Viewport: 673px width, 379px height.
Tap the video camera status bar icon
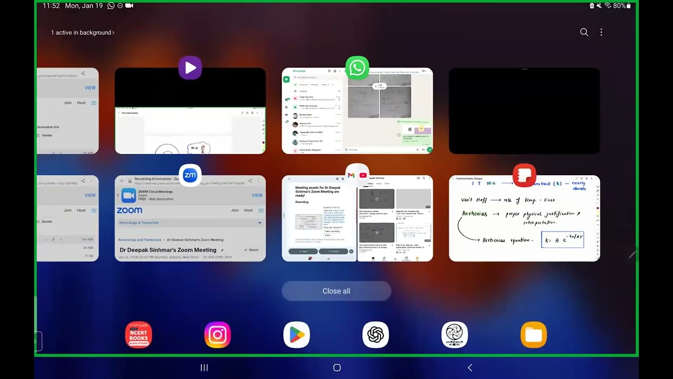[129, 6]
